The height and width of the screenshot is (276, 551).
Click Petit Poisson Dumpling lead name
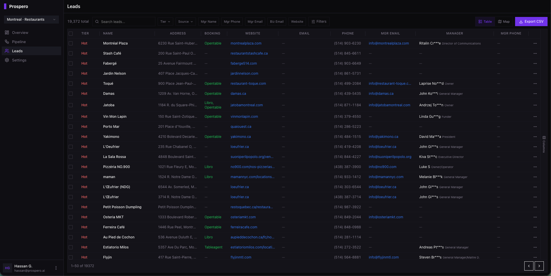[122, 207]
